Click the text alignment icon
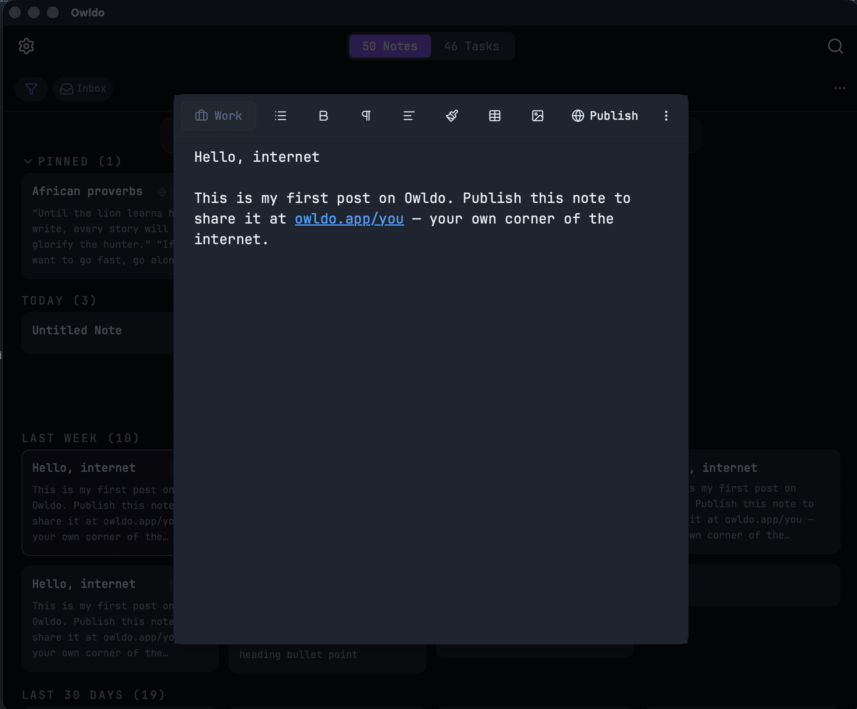This screenshot has width=857, height=709. 409,116
